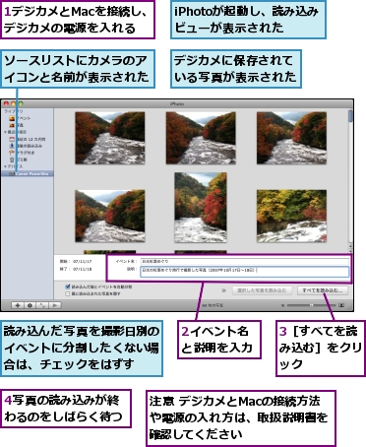Open the Trash (ゴミ箱) sidebar item
This screenshot has width=366, height=447.
pyautogui.click(x=19, y=160)
